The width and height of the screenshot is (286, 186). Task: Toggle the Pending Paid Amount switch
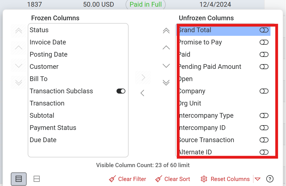click(x=264, y=67)
